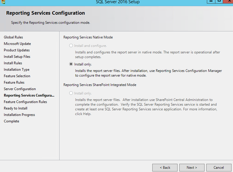Select native mode 'Install only' radio
The width and height of the screenshot is (233, 172).
tap(71, 64)
